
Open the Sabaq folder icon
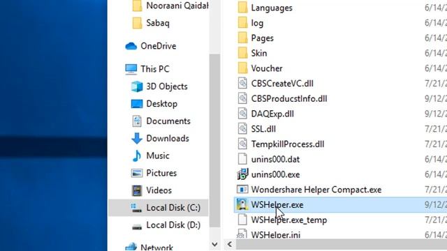tap(137, 23)
